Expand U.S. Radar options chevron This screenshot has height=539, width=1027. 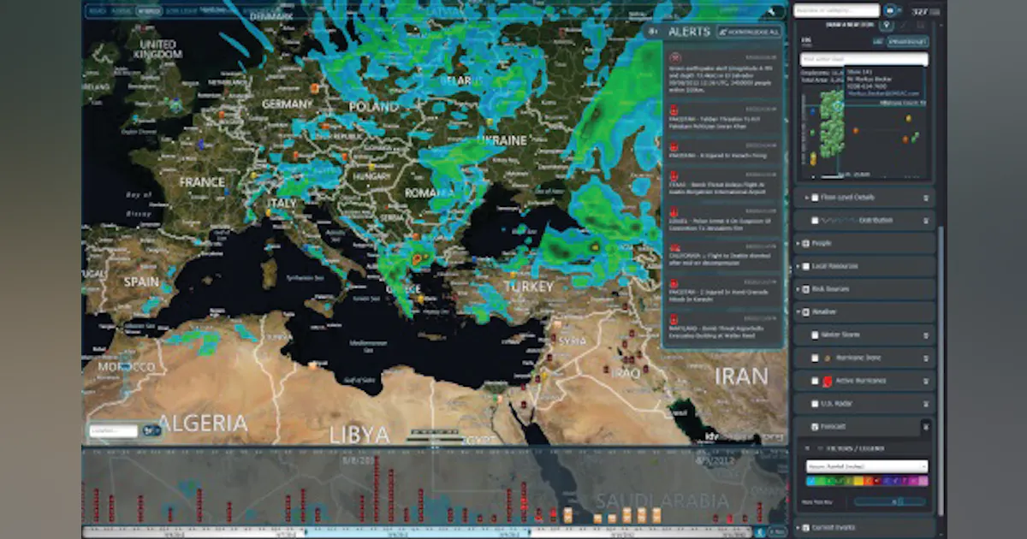pyautogui.click(x=926, y=403)
